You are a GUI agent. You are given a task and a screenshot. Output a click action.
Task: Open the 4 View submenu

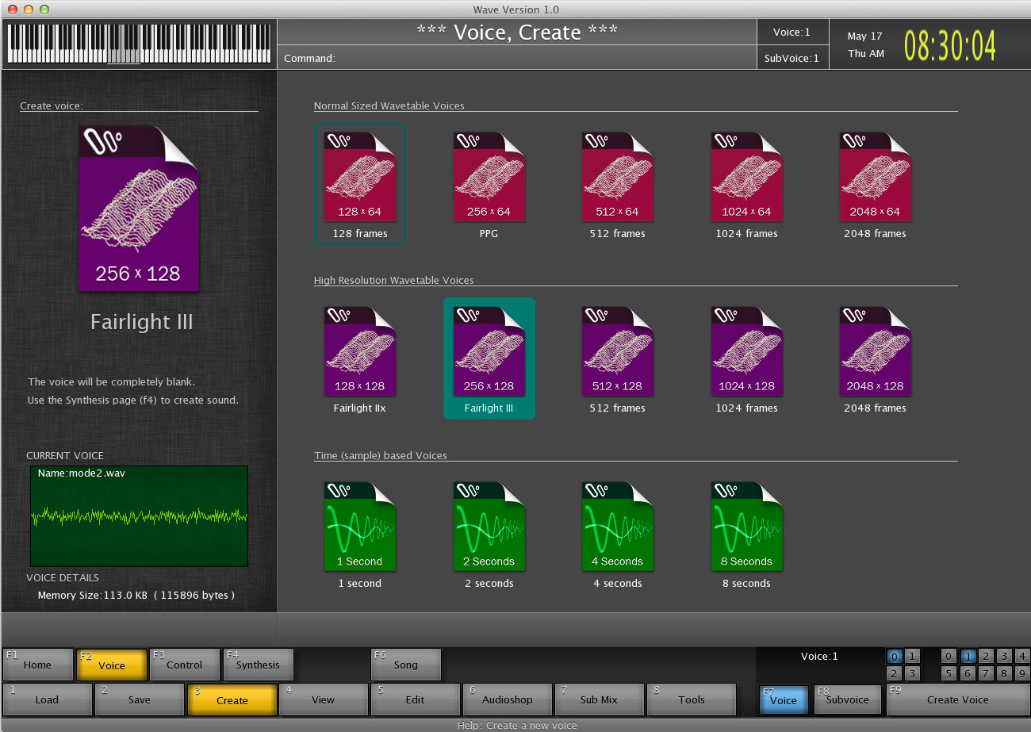click(324, 699)
